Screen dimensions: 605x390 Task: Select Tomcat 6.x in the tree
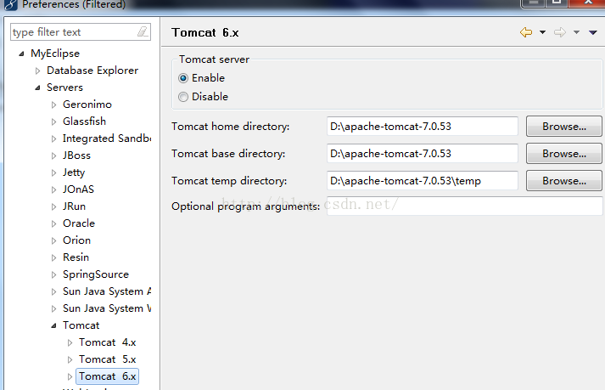(x=107, y=376)
